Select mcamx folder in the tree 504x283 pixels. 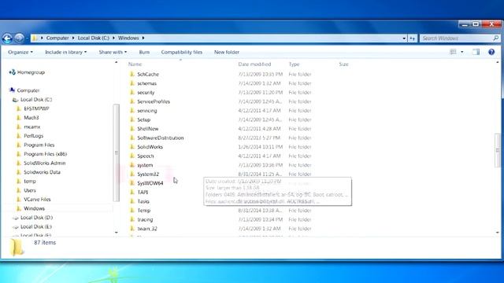click(31, 127)
